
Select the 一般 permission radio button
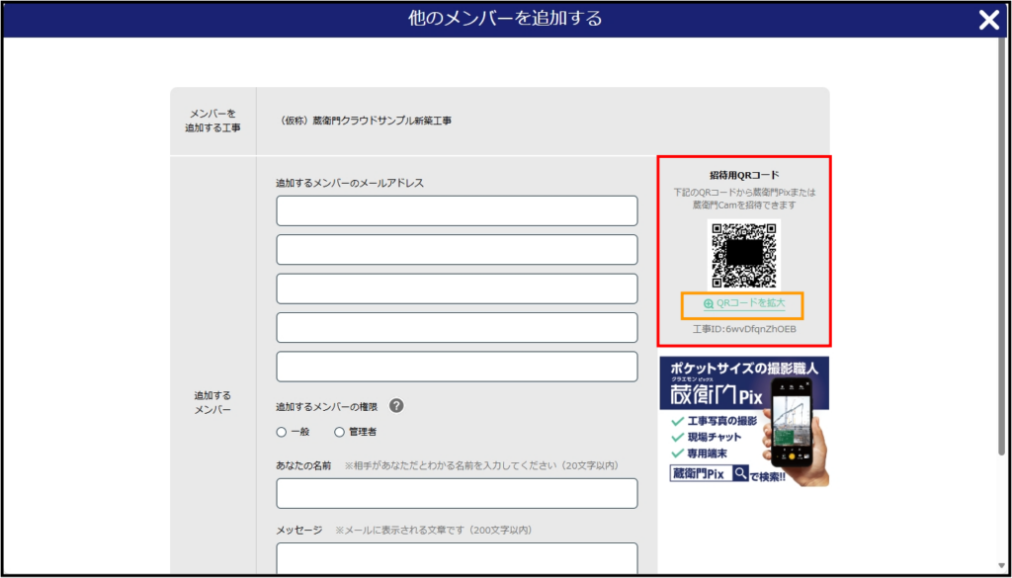tap(282, 432)
